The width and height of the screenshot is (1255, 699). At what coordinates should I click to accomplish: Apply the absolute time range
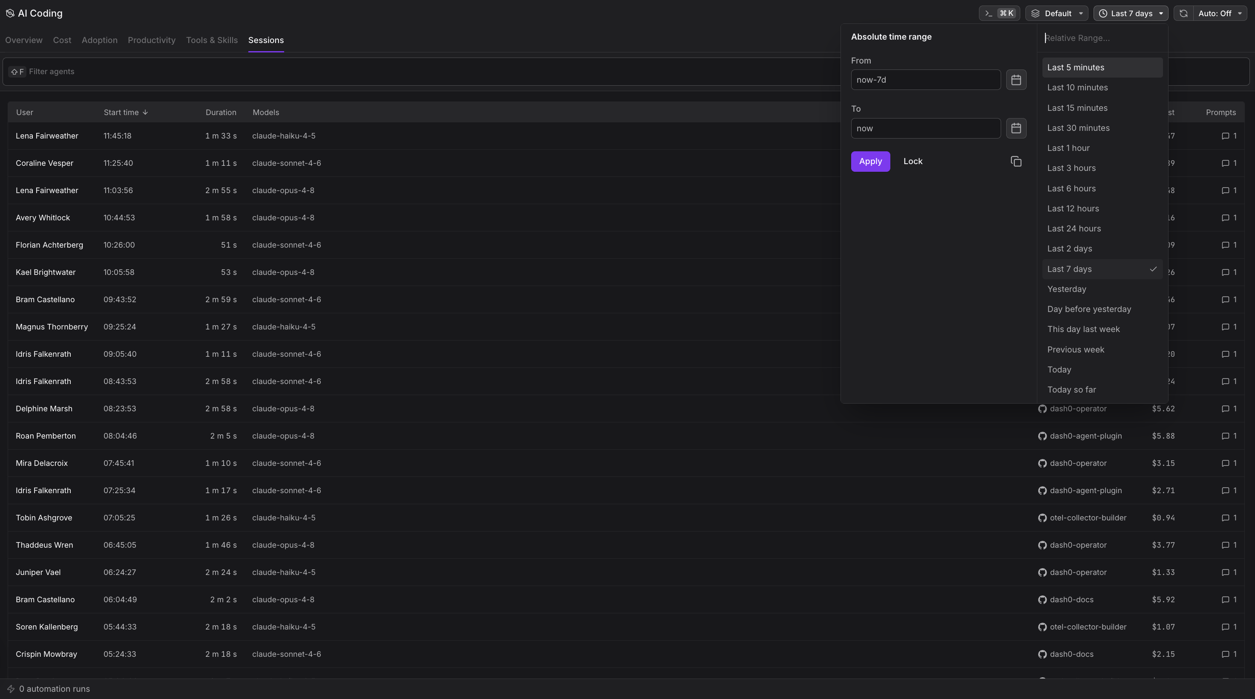870,162
